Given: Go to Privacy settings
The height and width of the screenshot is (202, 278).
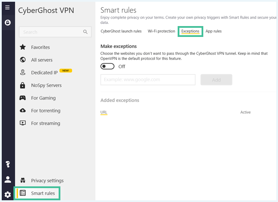Looking at the screenshot, I should click(x=47, y=181).
